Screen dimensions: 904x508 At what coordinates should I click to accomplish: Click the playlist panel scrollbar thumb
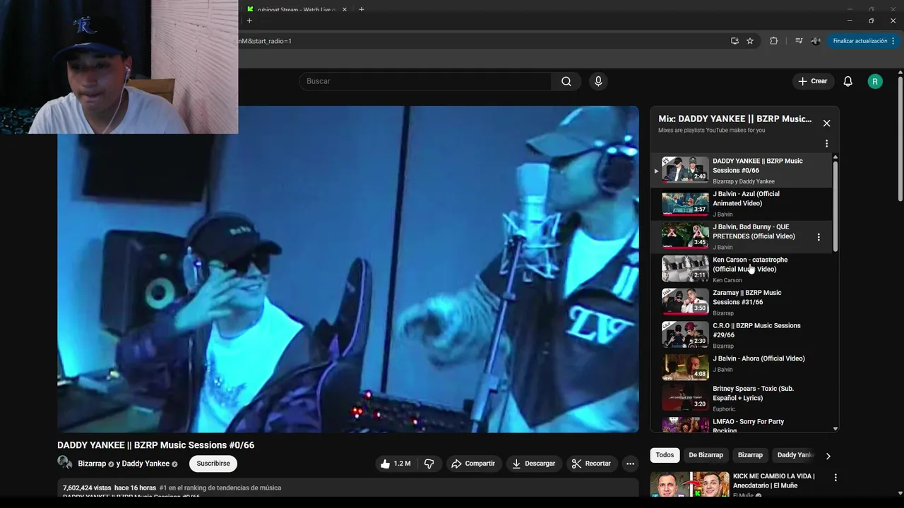[835, 206]
